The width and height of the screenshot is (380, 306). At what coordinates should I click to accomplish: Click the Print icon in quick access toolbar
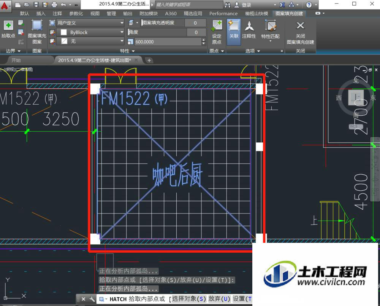(x=54, y=5)
